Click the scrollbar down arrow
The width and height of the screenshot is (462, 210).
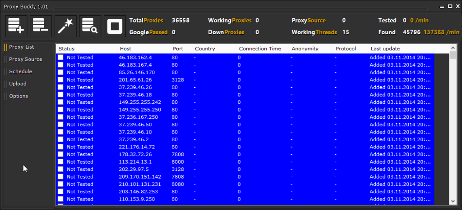453,201
